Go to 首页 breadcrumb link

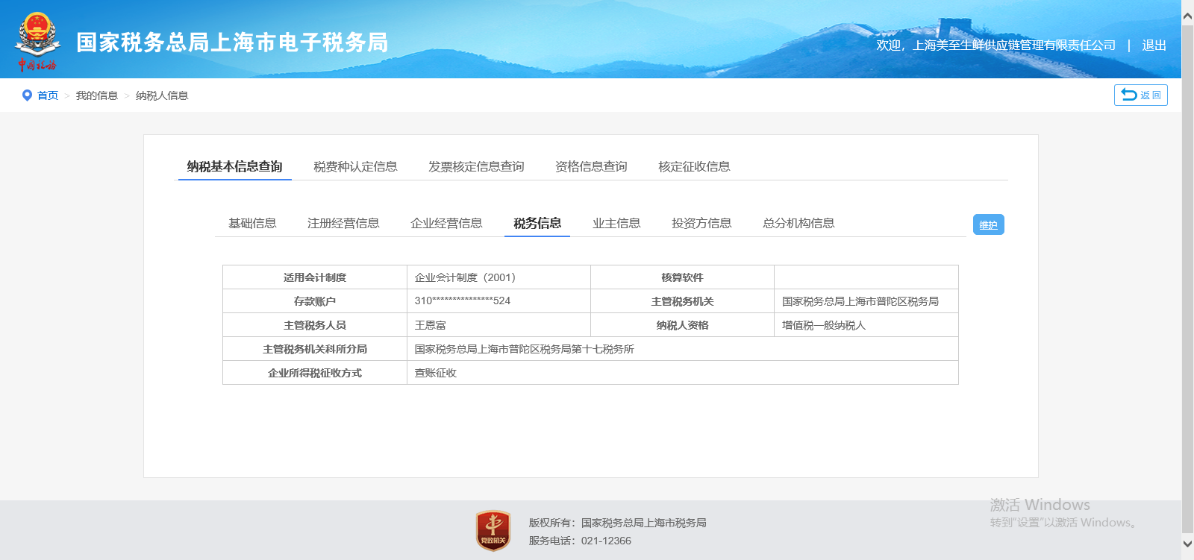point(48,95)
